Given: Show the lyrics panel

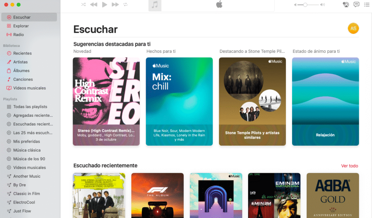Looking at the screenshot, I should 356,5.
